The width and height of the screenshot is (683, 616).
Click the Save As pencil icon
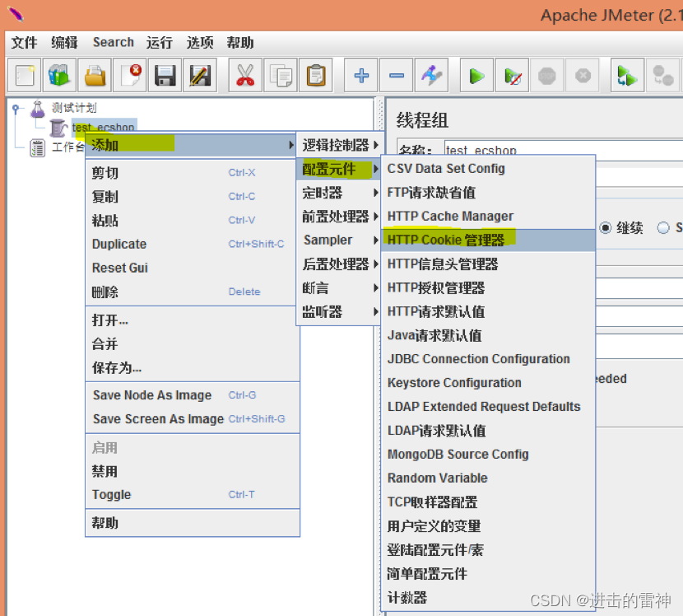pos(200,76)
